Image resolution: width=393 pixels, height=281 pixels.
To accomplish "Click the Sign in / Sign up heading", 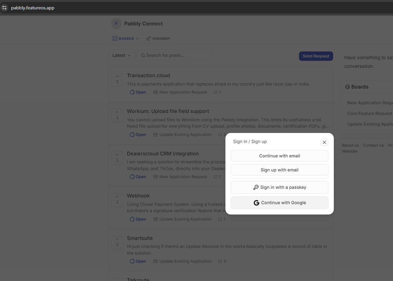I will pyautogui.click(x=250, y=141).
